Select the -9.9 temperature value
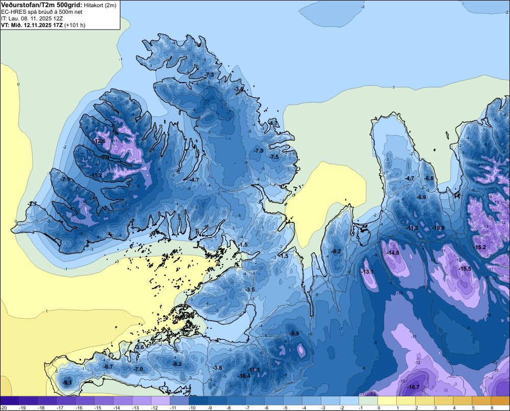This screenshot has width=510, height=411. pyautogui.click(x=294, y=333)
